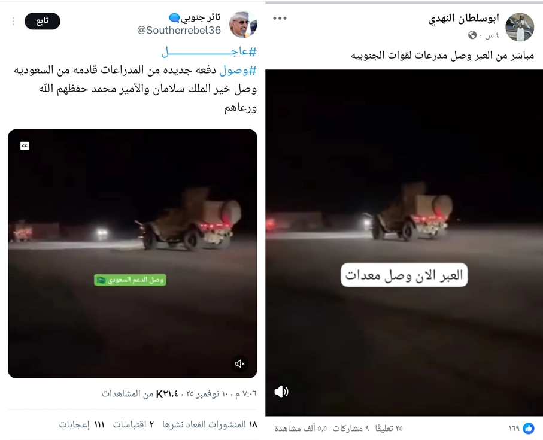543x440 pixels.
Task: Click the تابع follow button
Action: click(43, 21)
